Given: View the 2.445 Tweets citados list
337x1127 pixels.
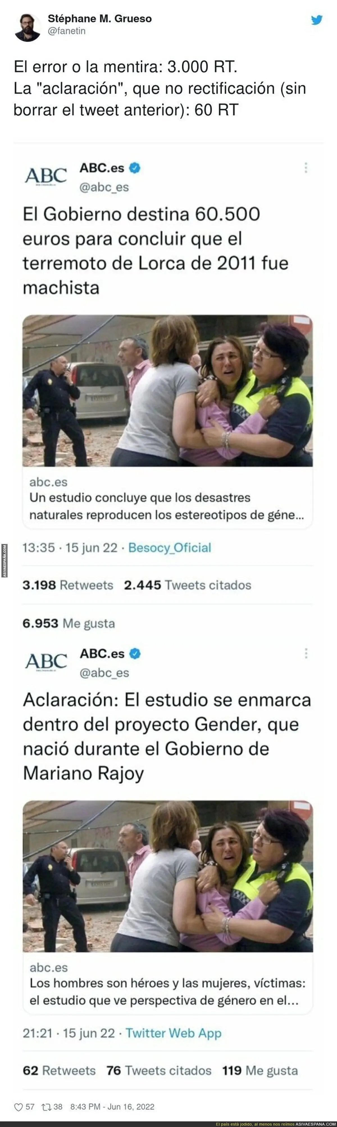Looking at the screenshot, I should click(188, 585).
